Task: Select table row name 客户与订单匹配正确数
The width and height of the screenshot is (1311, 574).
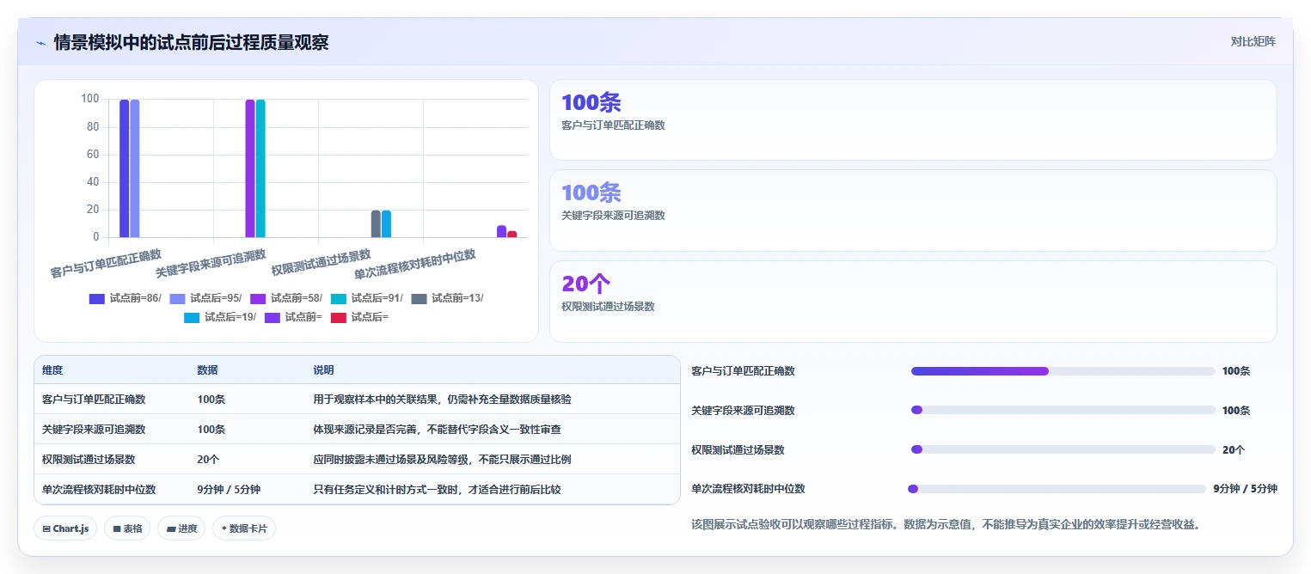Action: (x=94, y=400)
